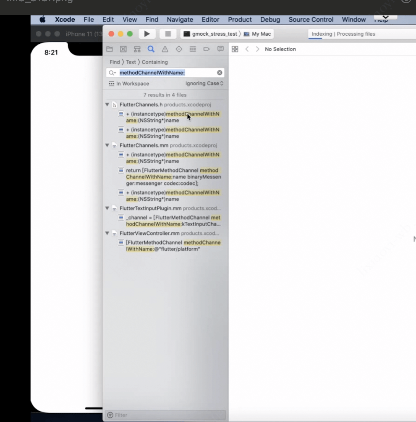Open the Report navigator speech bubble icon

point(220,49)
